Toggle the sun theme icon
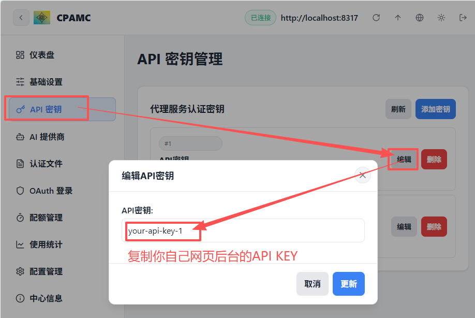The height and width of the screenshot is (318, 475). [x=441, y=18]
